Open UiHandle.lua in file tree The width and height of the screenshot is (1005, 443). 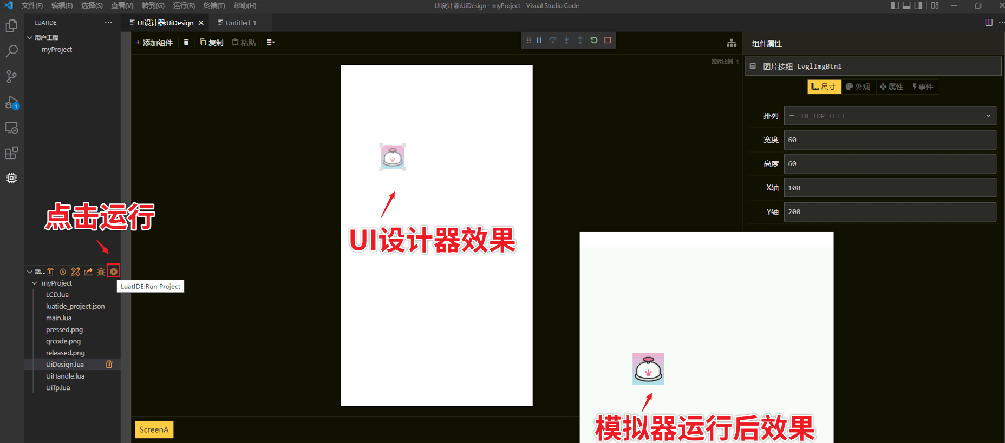pyautogui.click(x=65, y=376)
